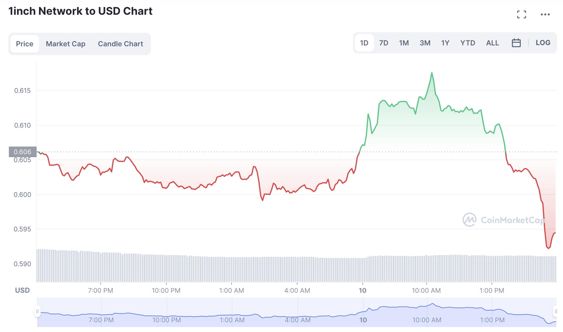
Task: Select the 7D time range
Action: click(x=383, y=43)
